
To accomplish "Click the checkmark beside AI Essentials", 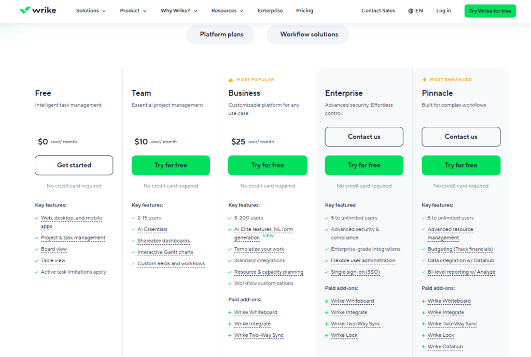I will [x=132, y=229].
